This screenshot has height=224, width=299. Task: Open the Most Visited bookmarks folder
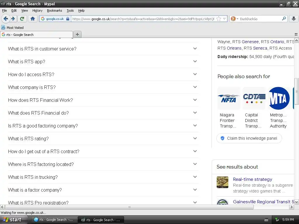click(12, 28)
